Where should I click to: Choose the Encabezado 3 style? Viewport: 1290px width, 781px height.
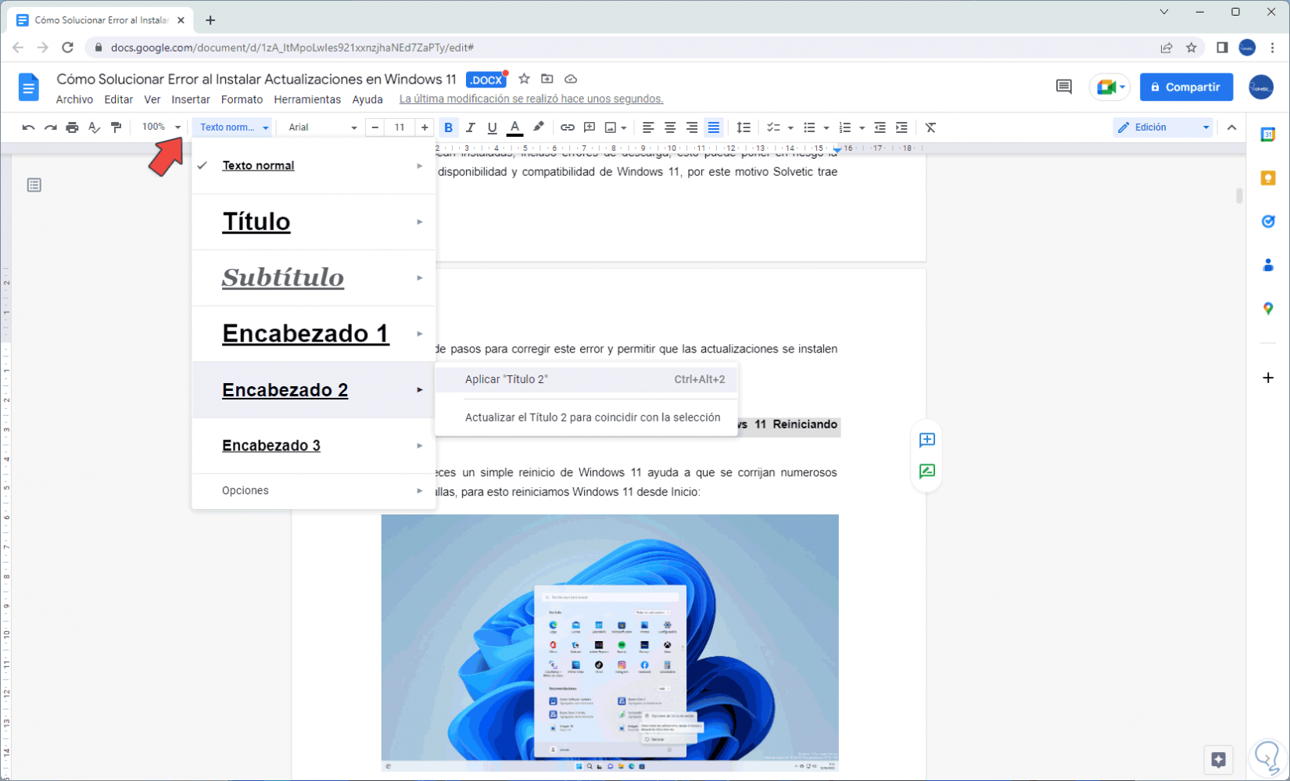click(x=314, y=446)
